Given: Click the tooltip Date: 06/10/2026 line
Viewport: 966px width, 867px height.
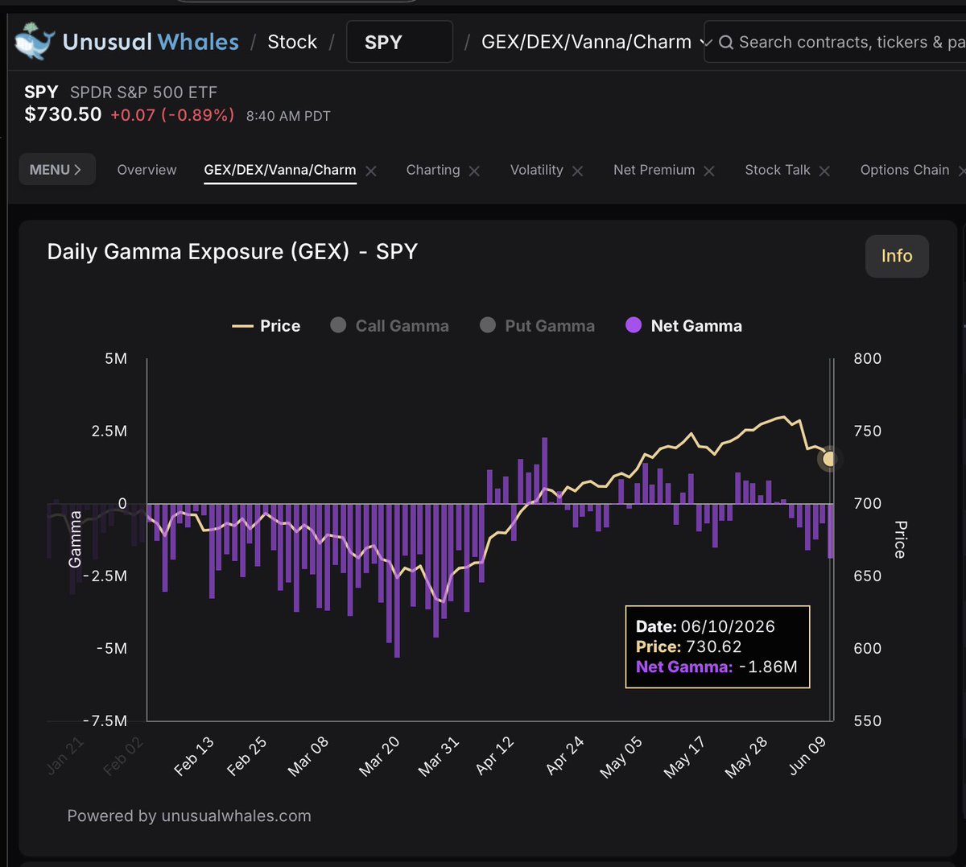Looking at the screenshot, I should pos(705,626).
